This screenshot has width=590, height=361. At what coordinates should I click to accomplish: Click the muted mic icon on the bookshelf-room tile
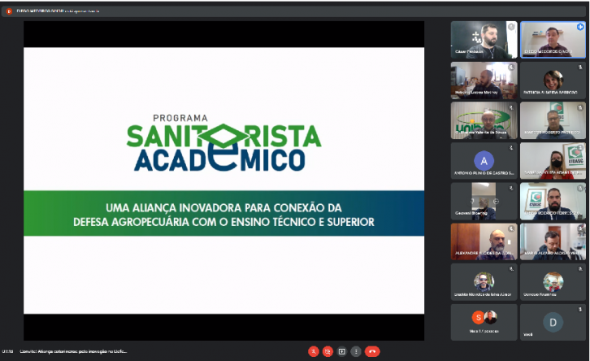[x=511, y=67]
